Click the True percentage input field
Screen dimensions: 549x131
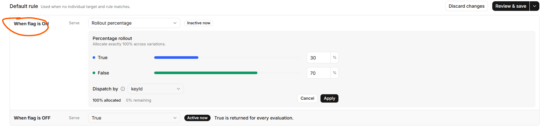319,58
